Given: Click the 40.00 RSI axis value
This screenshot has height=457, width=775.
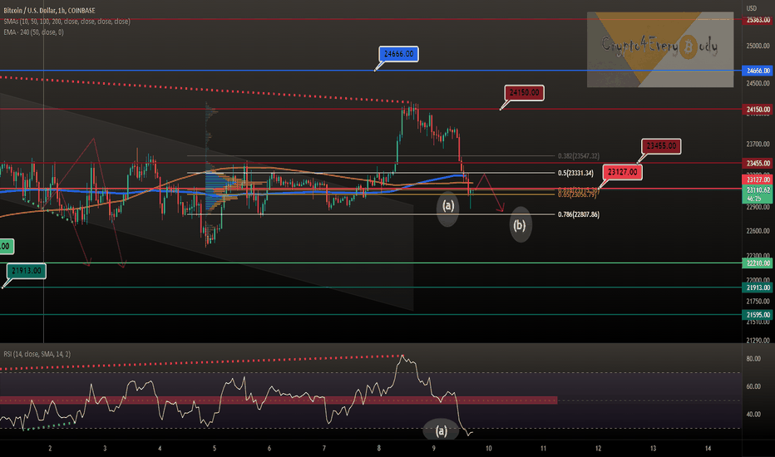Looking at the screenshot, I should point(753,414).
